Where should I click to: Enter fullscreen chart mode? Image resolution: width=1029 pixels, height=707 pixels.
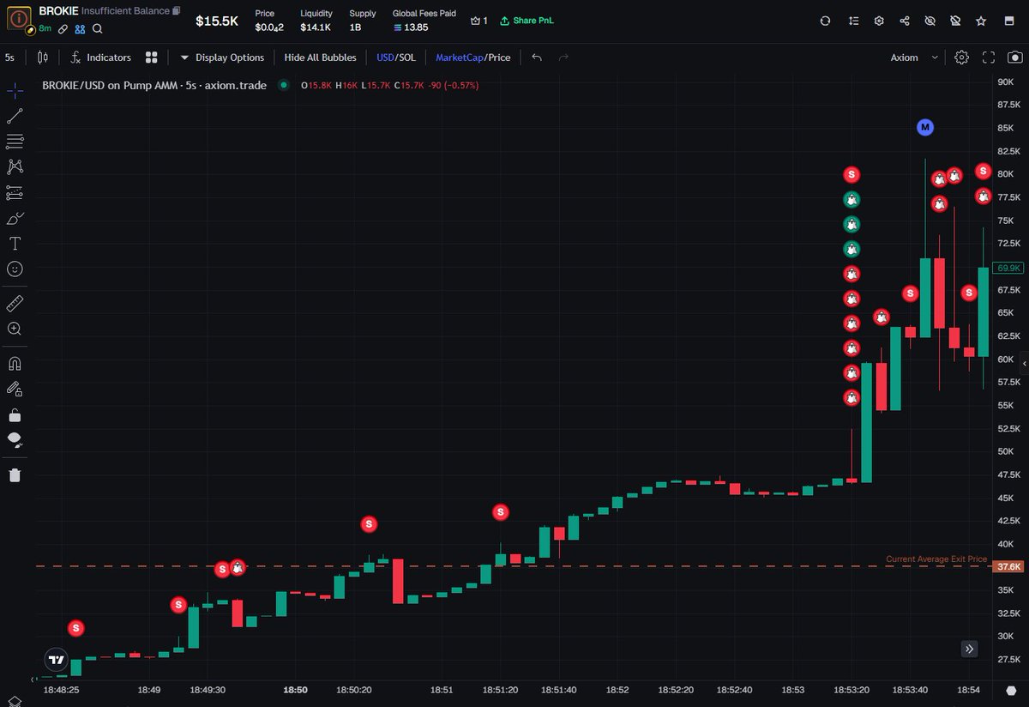989,57
